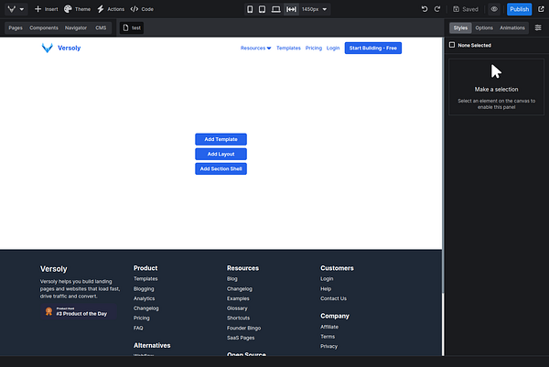
Task: Switch to the Options panel tab
Action: pos(484,28)
